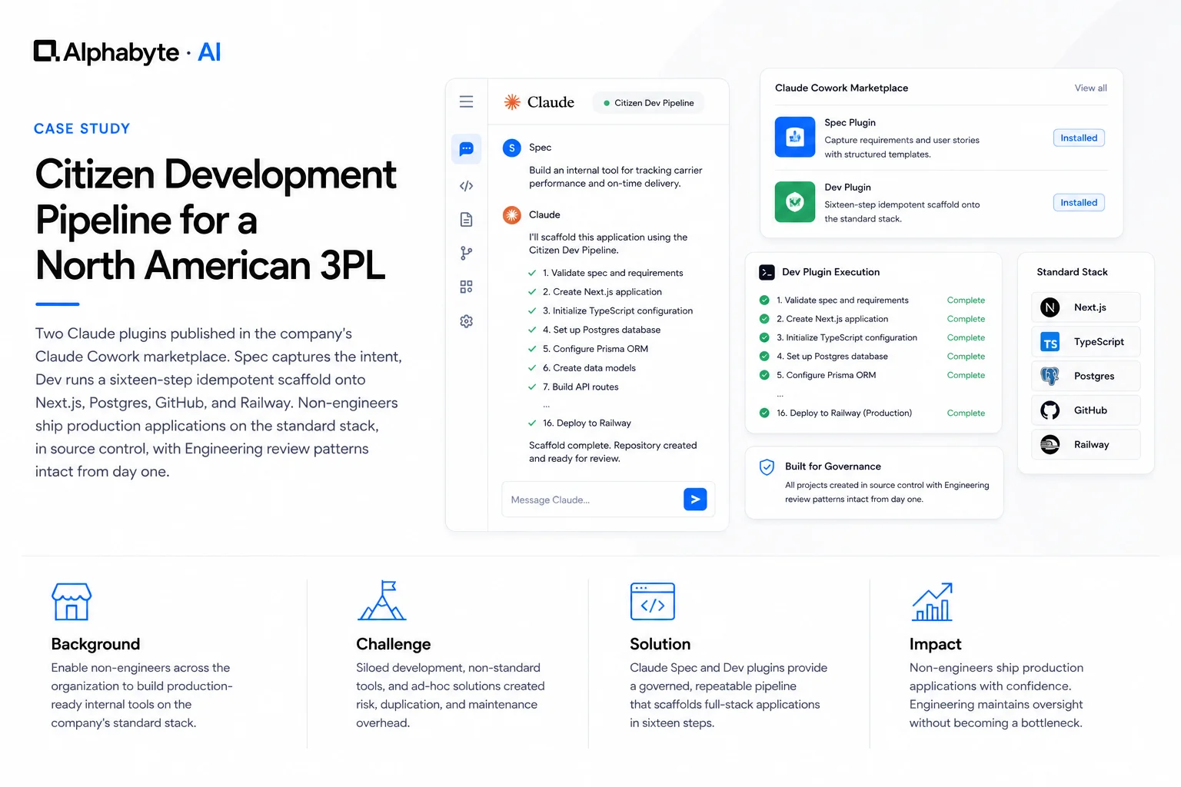Click the Solution section heading
1181x787 pixels.
[x=660, y=644]
